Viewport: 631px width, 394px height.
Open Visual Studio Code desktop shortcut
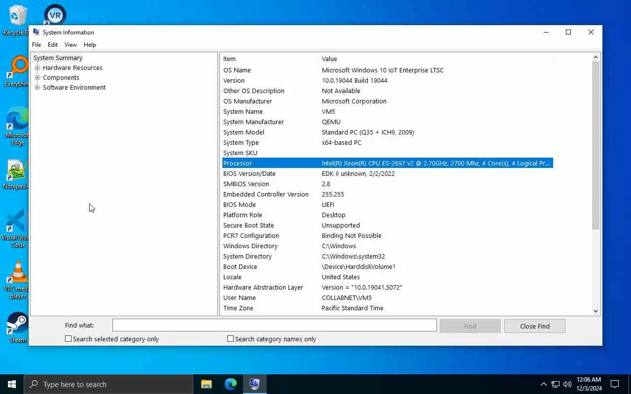(16, 228)
